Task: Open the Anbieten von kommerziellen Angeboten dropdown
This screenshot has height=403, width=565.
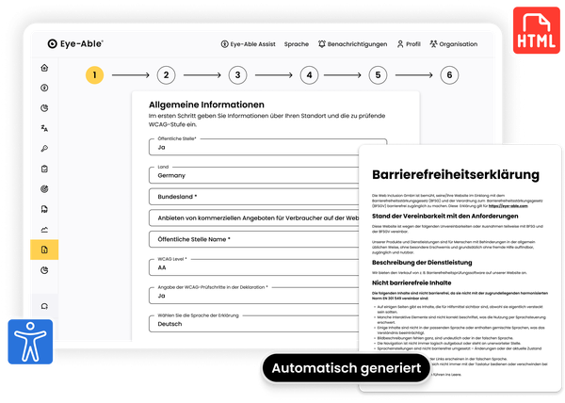Action: click(253, 218)
